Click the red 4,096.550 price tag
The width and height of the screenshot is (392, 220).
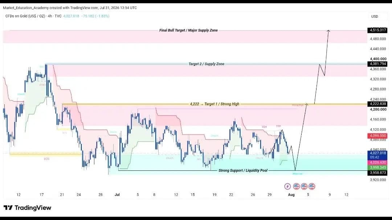377,136
